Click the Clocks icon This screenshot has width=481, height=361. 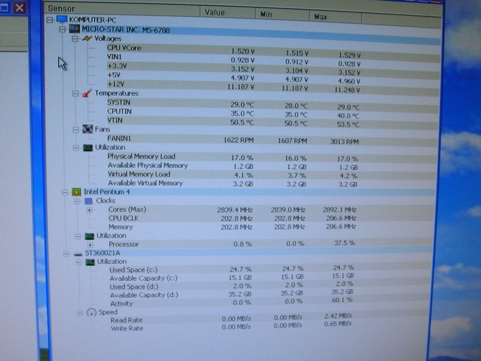(x=88, y=201)
